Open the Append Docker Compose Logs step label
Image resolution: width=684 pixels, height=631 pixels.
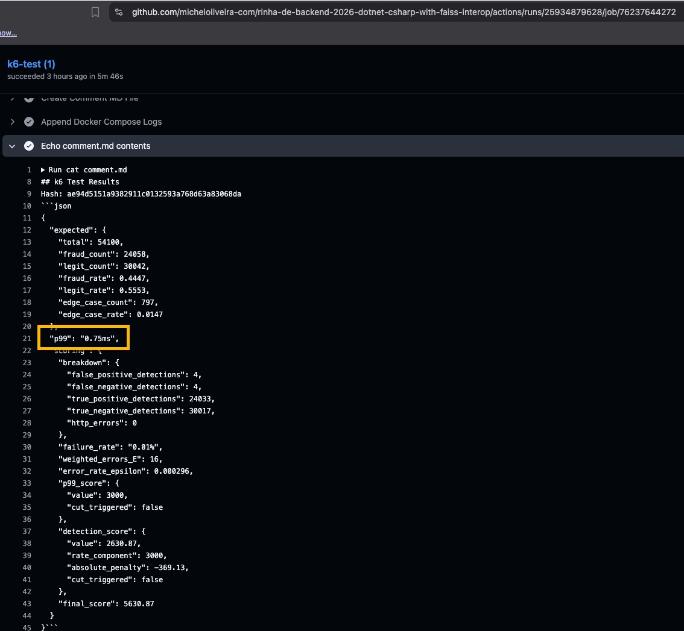point(101,122)
